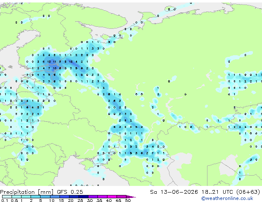Click the legend label '35'
This screenshot has height=202, width=262.
(99, 200)
